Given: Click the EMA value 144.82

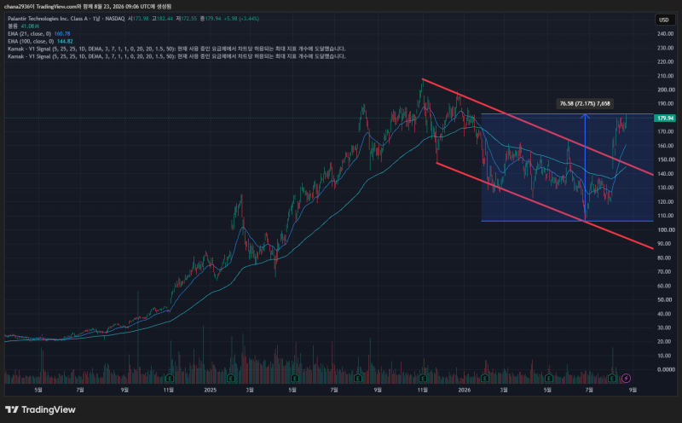Looking at the screenshot, I should pos(65,41).
